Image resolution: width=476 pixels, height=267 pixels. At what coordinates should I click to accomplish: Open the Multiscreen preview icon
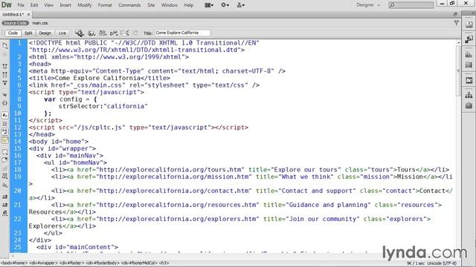point(80,33)
